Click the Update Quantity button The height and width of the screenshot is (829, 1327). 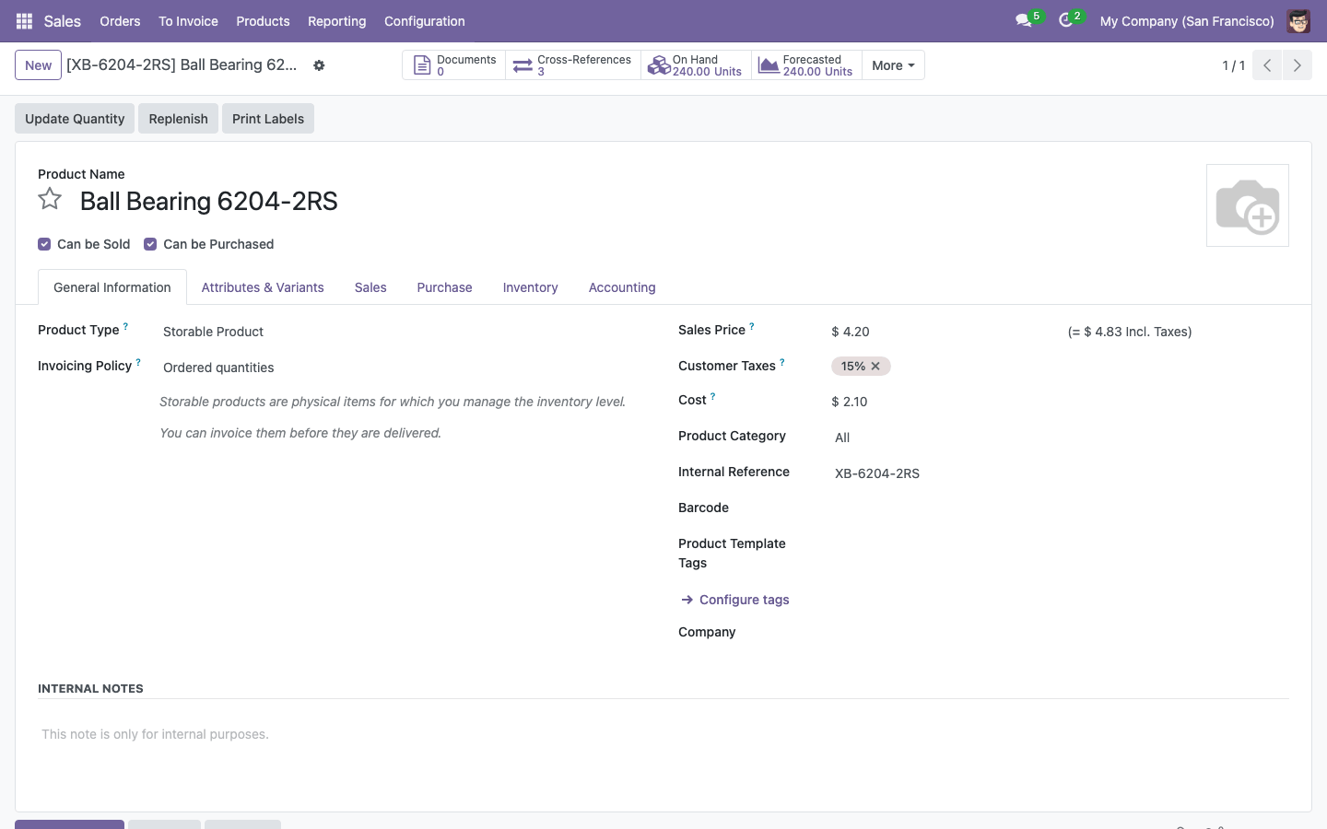tap(75, 119)
